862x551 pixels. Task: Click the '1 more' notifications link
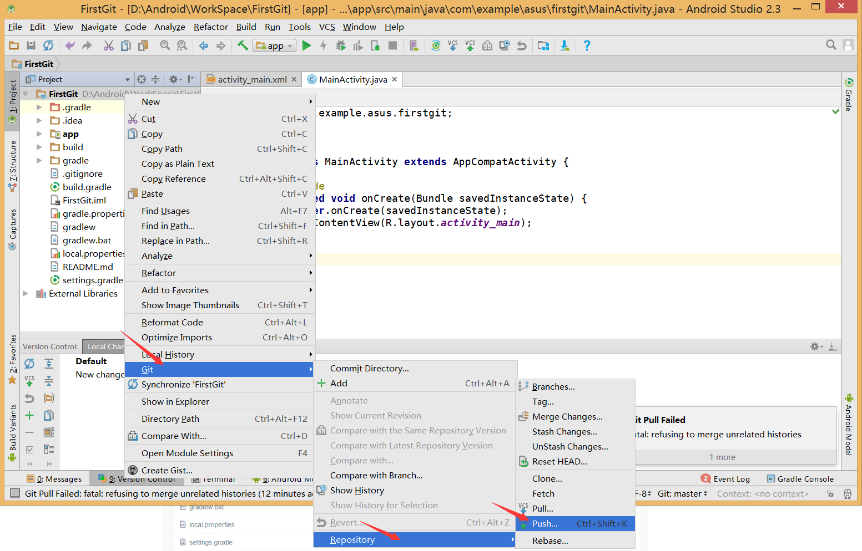(722, 457)
